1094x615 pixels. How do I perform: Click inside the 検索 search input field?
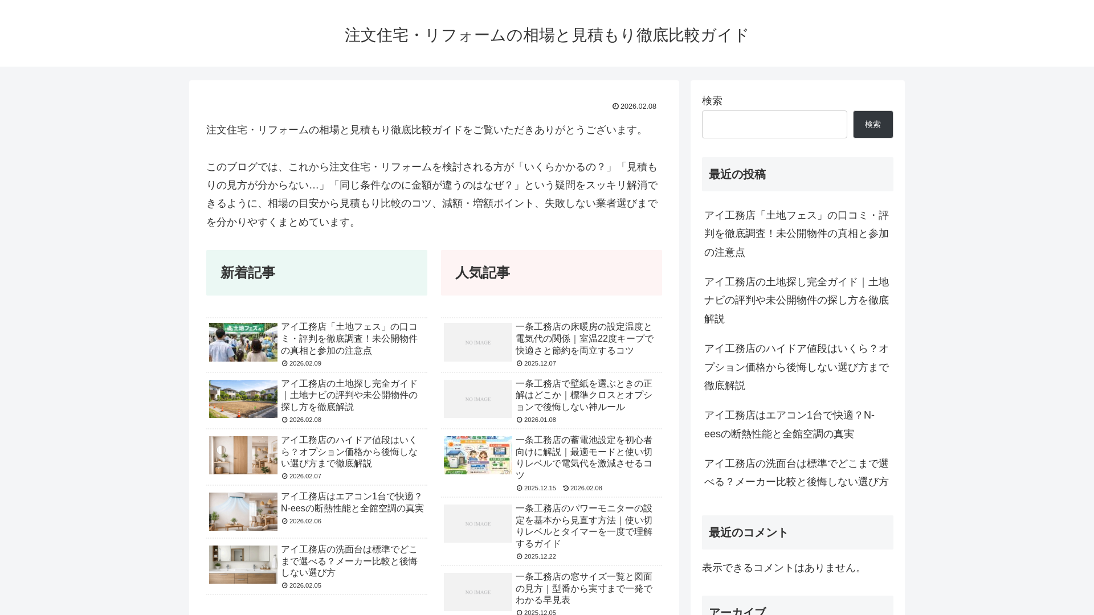pyautogui.click(x=774, y=124)
